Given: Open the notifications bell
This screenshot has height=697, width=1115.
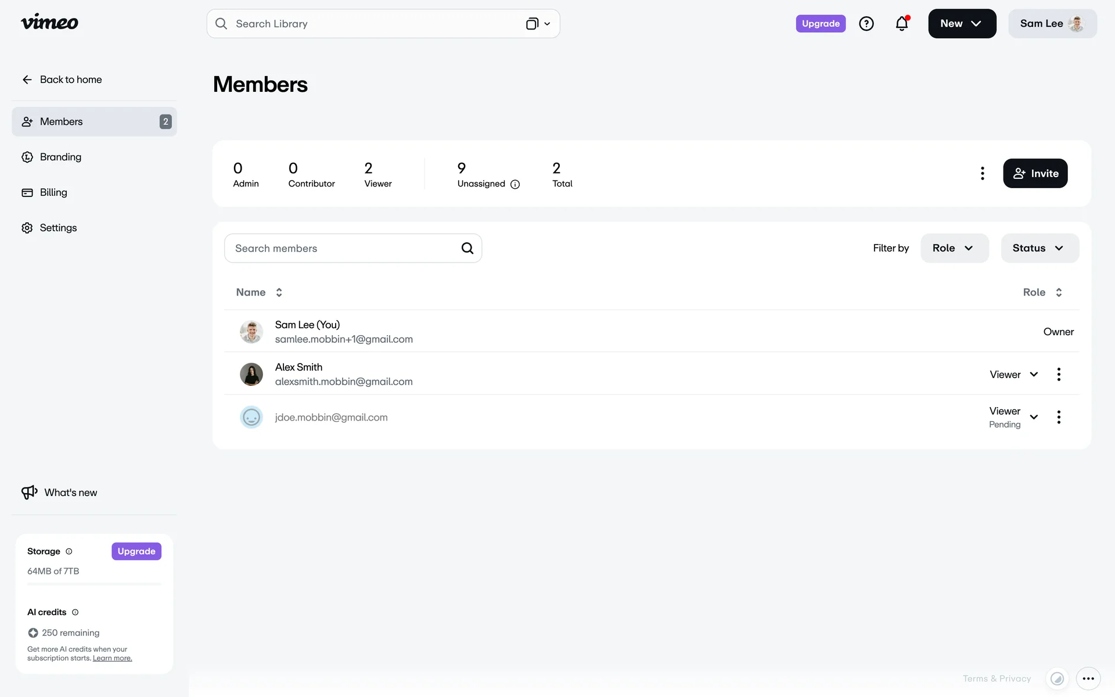Looking at the screenshot, I should 901,24.
